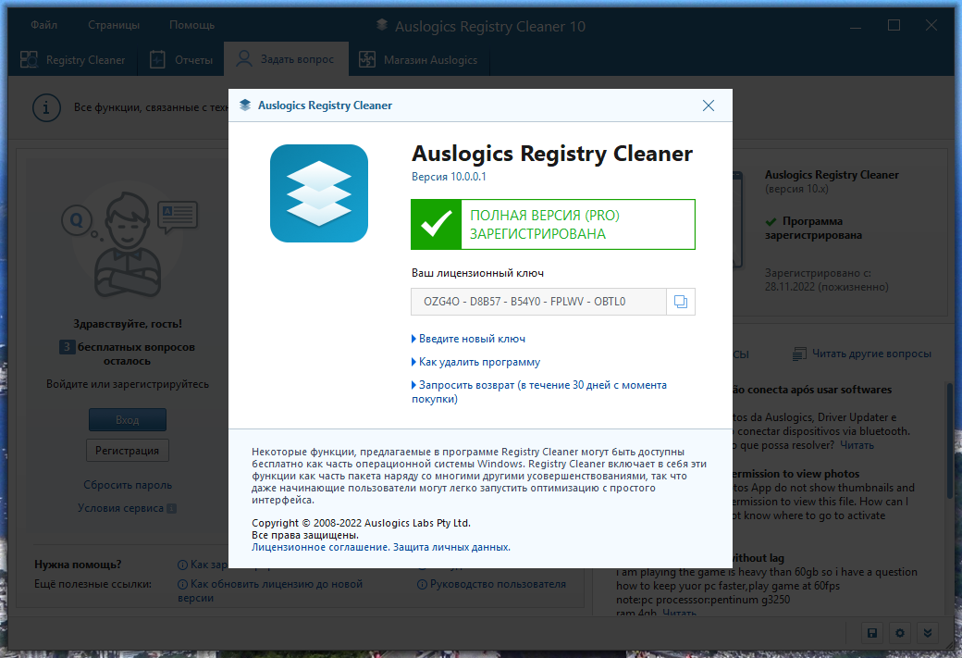The height and width of the screenshot is (658, 962).
Task: Open the Помощь menu
Action: 192,25
